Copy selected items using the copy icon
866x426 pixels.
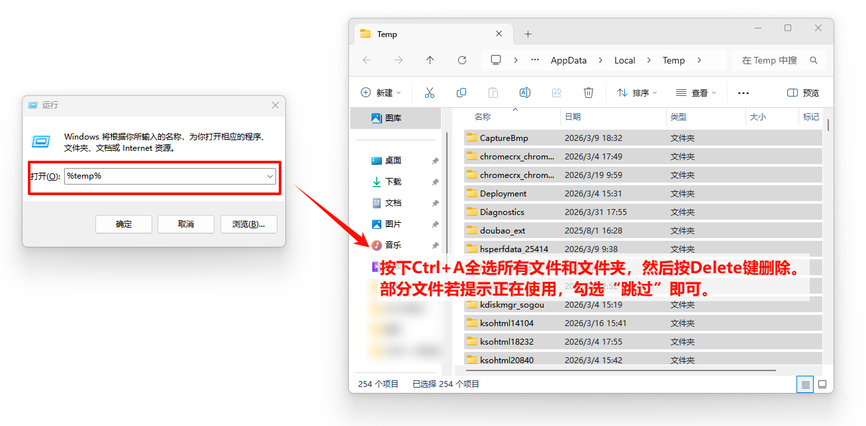[461, 92]
